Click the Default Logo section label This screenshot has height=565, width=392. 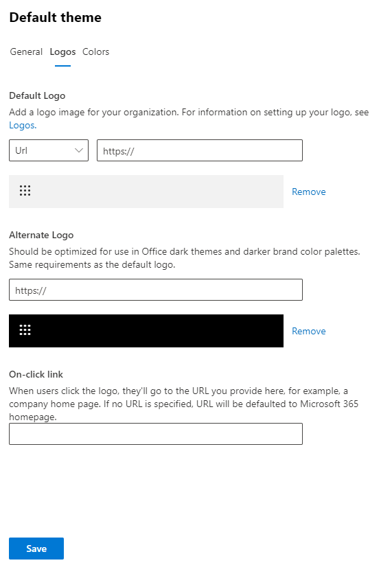pos(37,96)
